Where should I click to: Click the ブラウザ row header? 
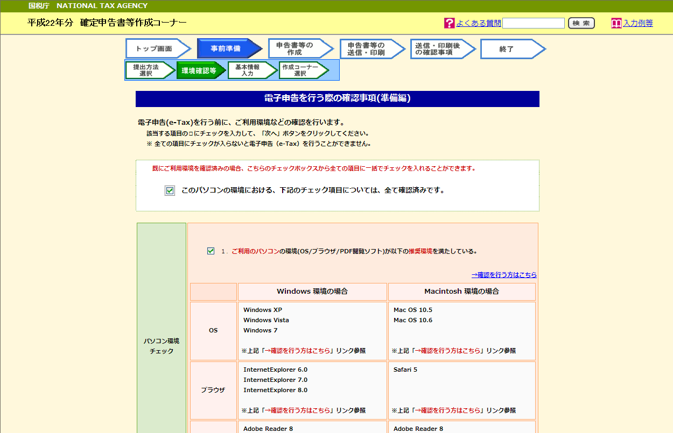pyautogui.click(x=213, y=391)
